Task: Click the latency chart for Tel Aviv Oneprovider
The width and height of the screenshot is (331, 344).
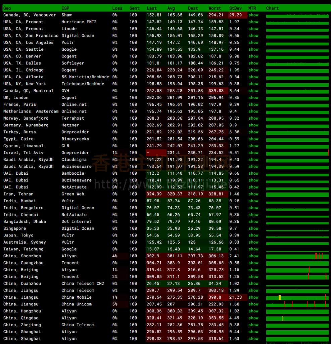Action: point(297,153)
